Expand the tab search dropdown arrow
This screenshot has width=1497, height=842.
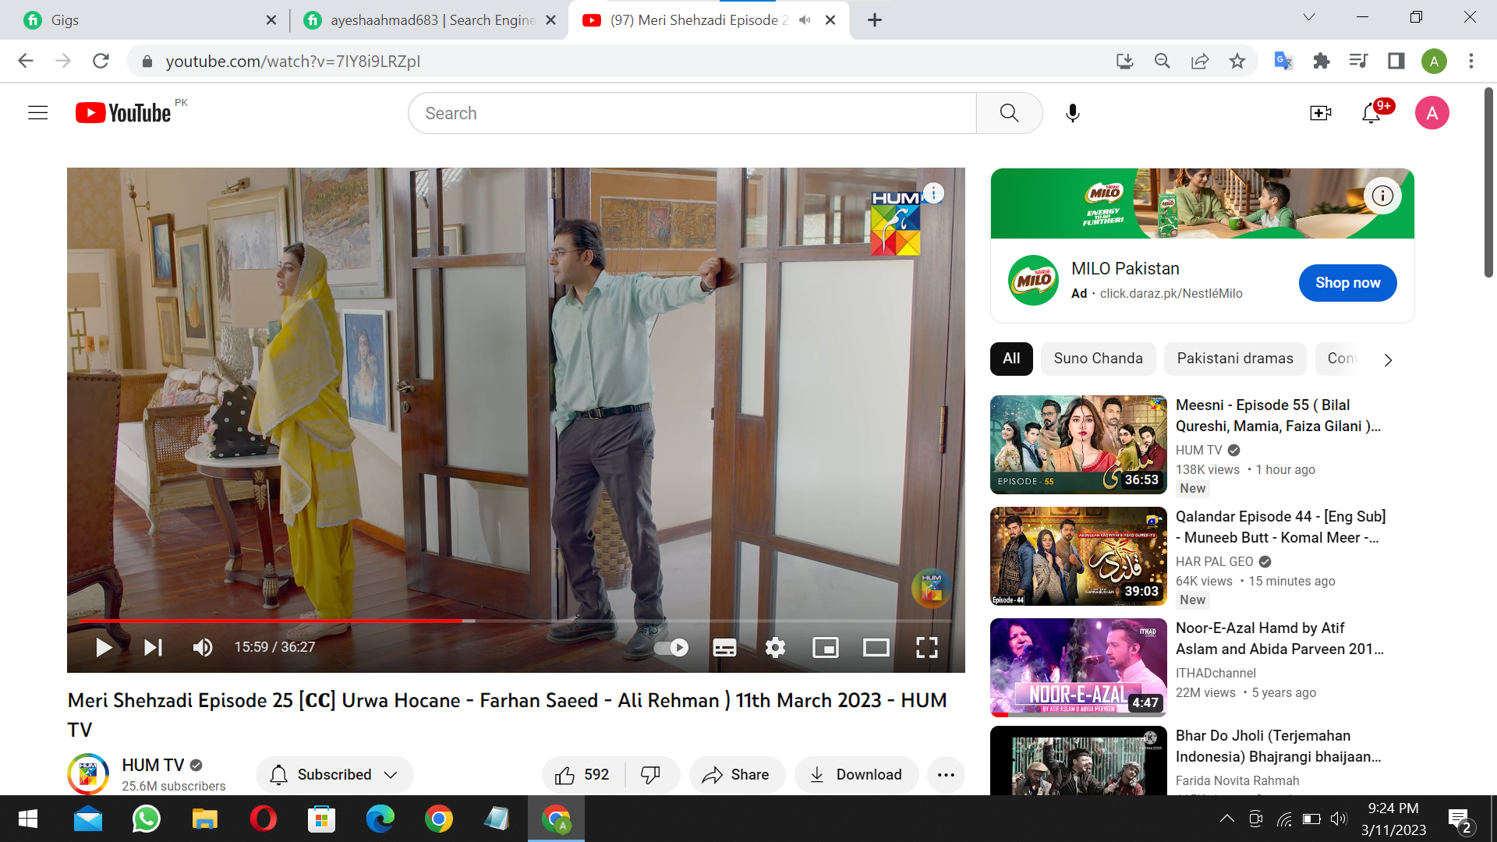[x=1309, y=17]
